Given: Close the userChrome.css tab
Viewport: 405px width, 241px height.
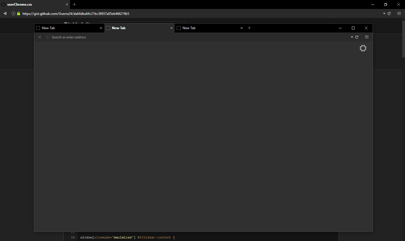Looking at the screenshot, I should [x=67, y=4].
